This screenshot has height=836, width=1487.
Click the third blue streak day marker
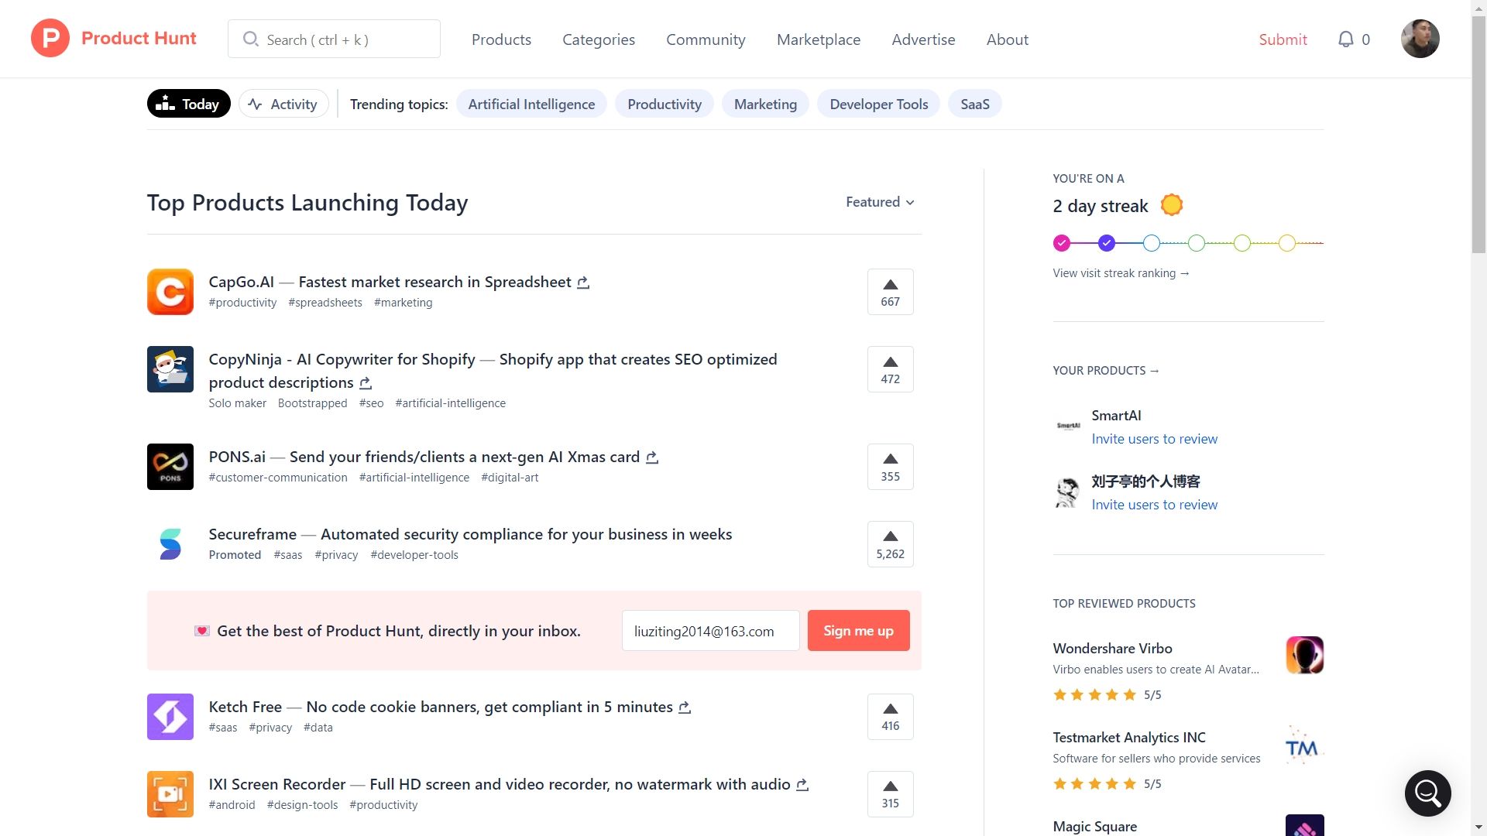(1152, 243)
